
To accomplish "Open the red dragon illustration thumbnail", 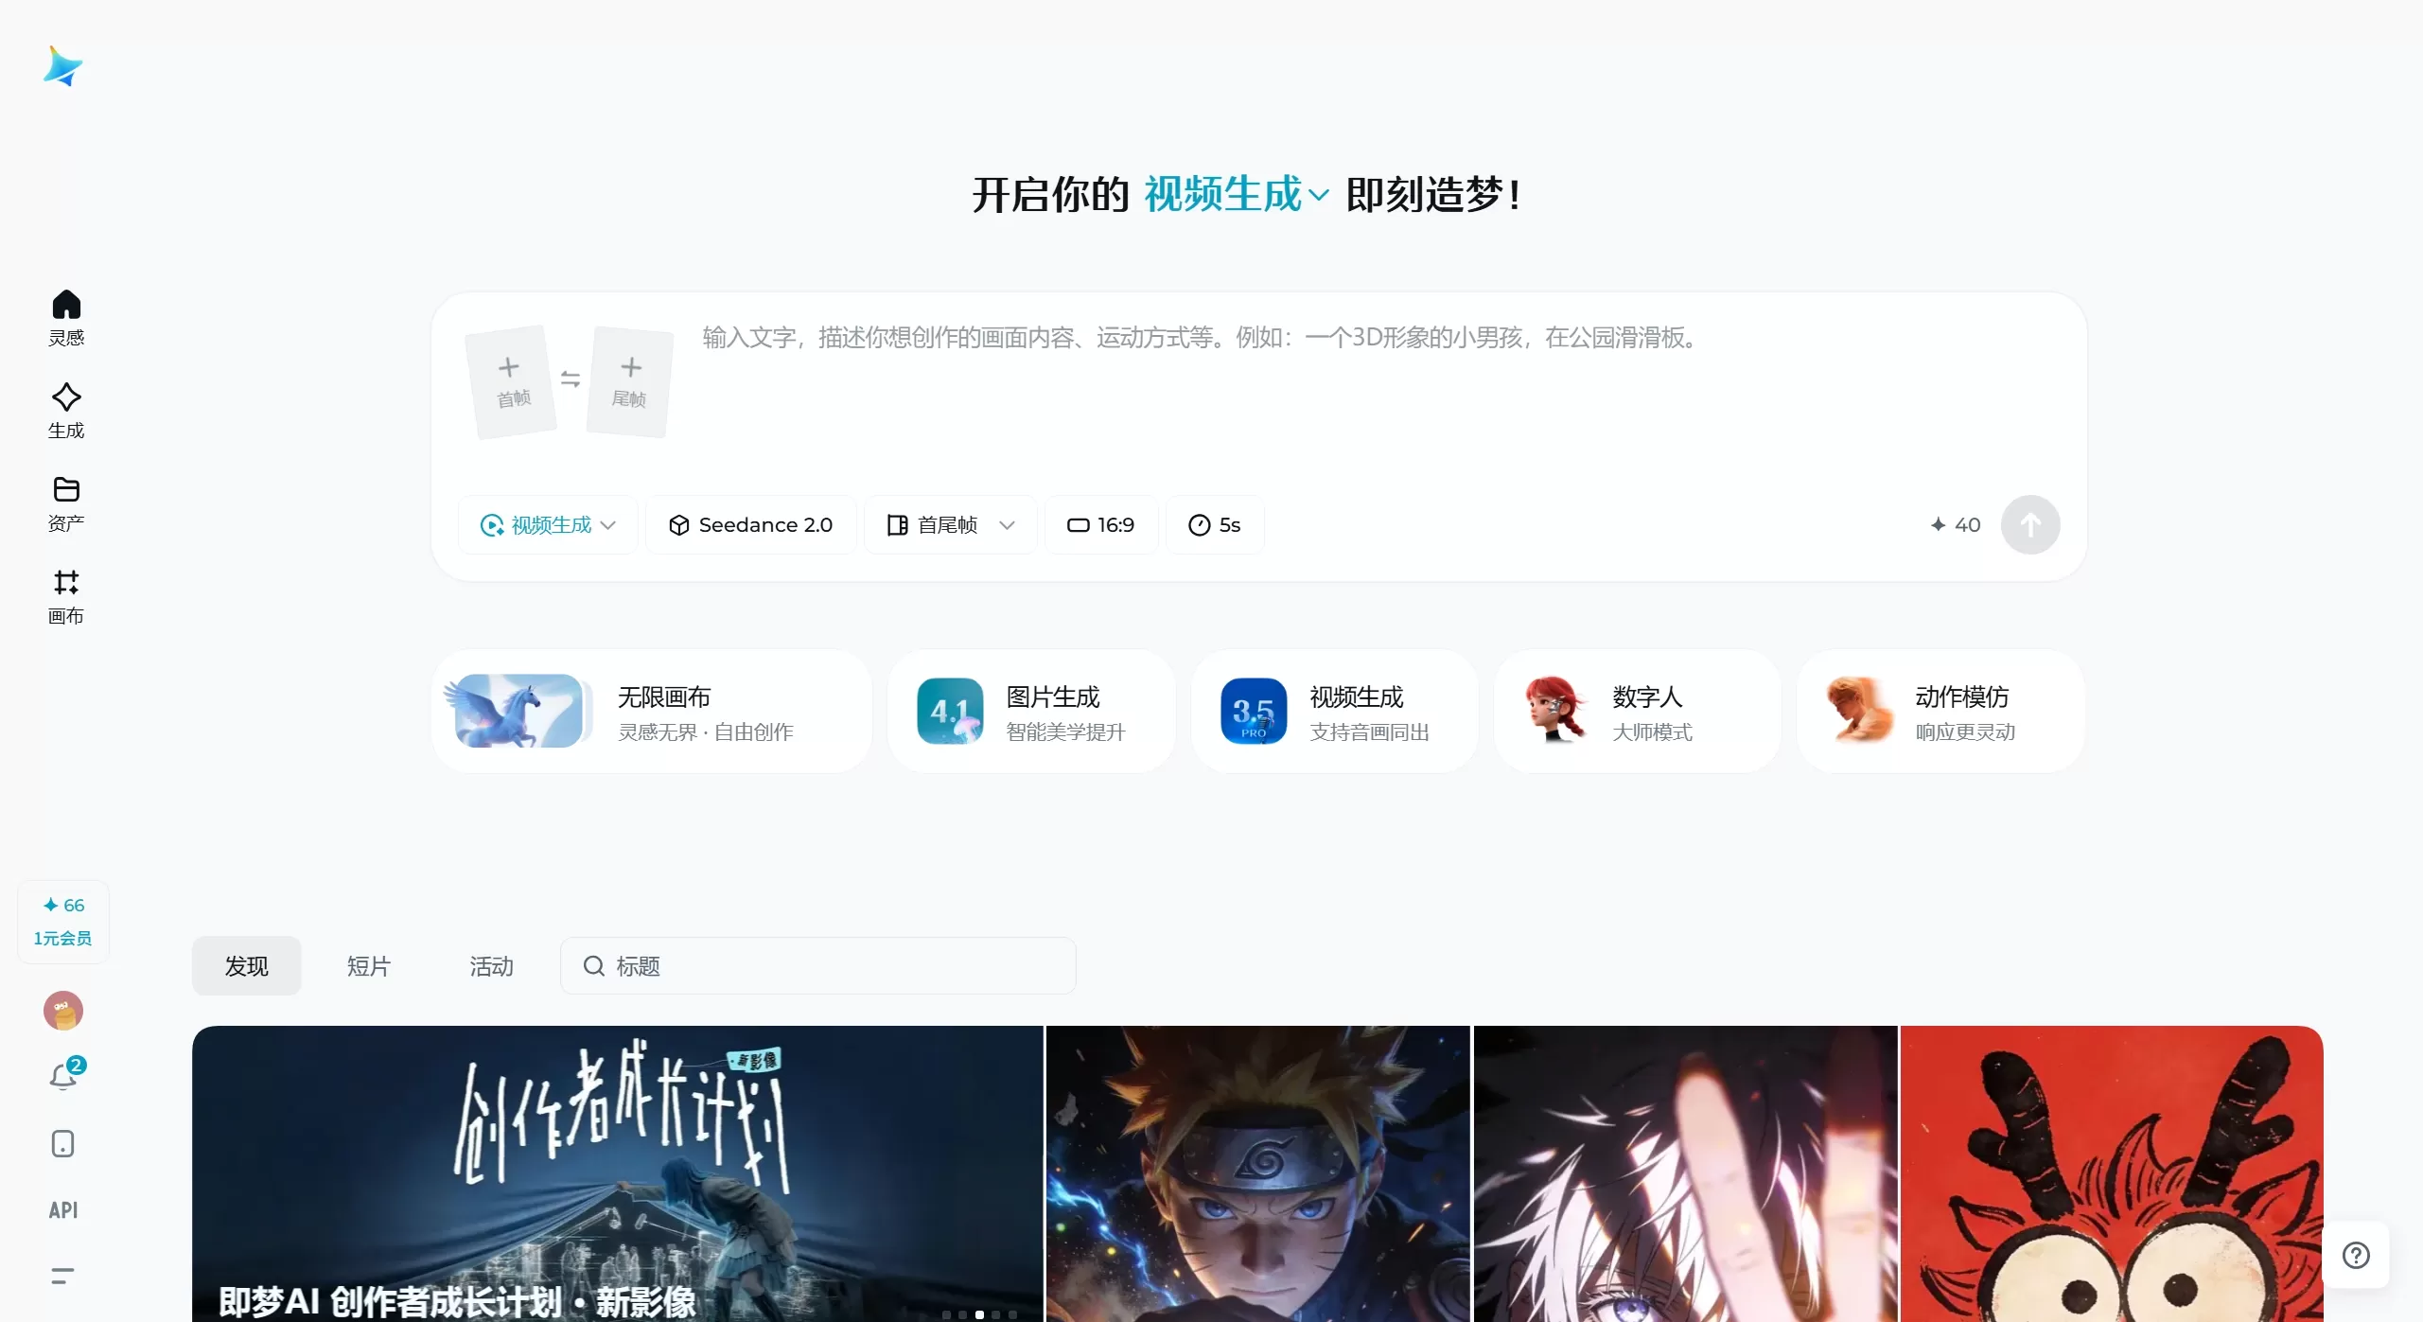I will pyautogui.click(x=2112, y=1173).
